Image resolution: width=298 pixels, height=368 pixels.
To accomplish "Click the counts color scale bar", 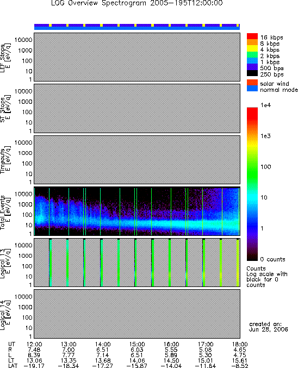I will (x=252, y=184).
